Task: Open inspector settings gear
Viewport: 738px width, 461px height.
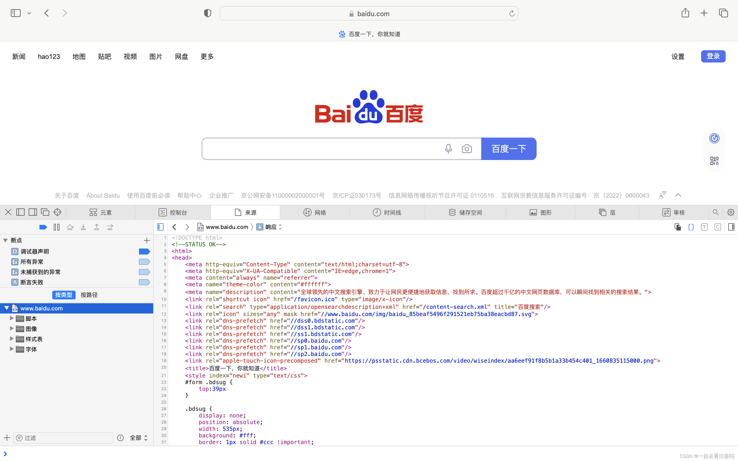Action: 731,212
